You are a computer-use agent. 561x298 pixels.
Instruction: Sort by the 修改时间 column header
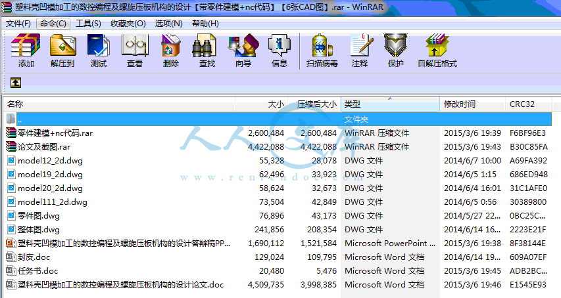point(473,104)
